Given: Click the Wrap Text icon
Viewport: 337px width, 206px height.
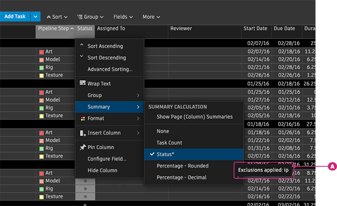Looking at the screenshot, I should 83,83.
